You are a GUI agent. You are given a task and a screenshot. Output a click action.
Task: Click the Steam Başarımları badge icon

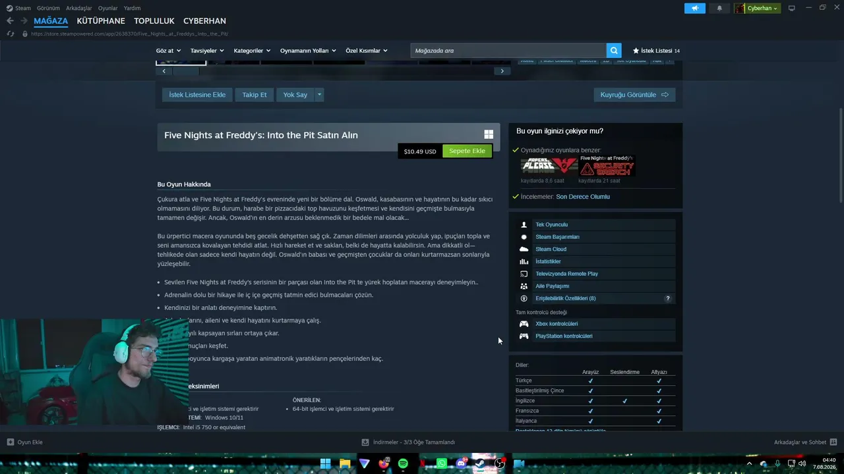[524, 237]
